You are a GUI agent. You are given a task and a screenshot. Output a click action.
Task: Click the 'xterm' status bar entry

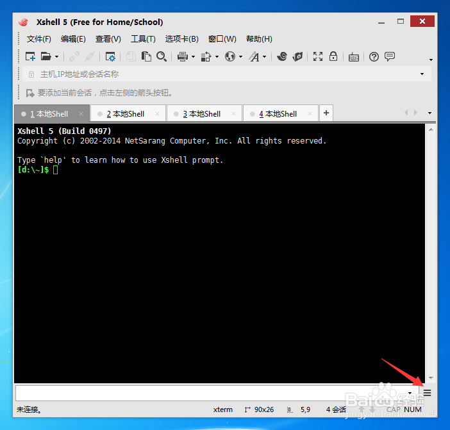(x=222, y=409)
